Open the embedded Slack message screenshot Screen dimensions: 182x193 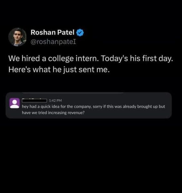(x=89, y=106)
